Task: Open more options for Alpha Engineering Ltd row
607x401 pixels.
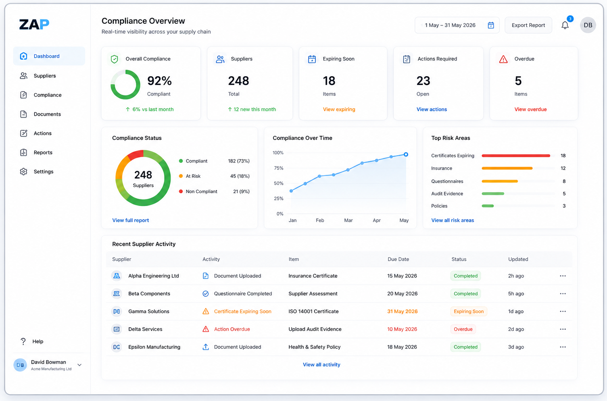Action: pos(563,276)
